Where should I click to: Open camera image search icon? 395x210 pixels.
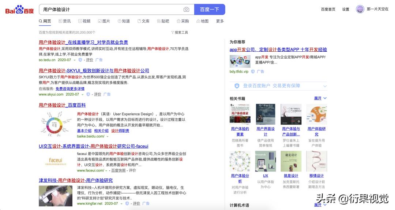[186, 9]
